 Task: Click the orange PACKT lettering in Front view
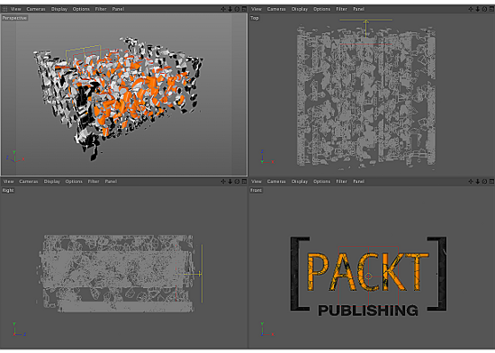pos(368,272)
